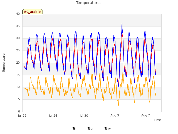Select the Jul 26 x-axis label

tap(53, 116)
